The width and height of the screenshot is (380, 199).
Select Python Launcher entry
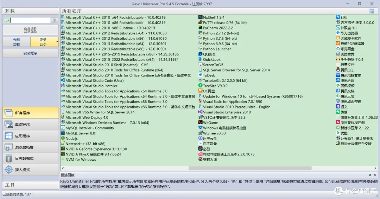coord(215,49)
